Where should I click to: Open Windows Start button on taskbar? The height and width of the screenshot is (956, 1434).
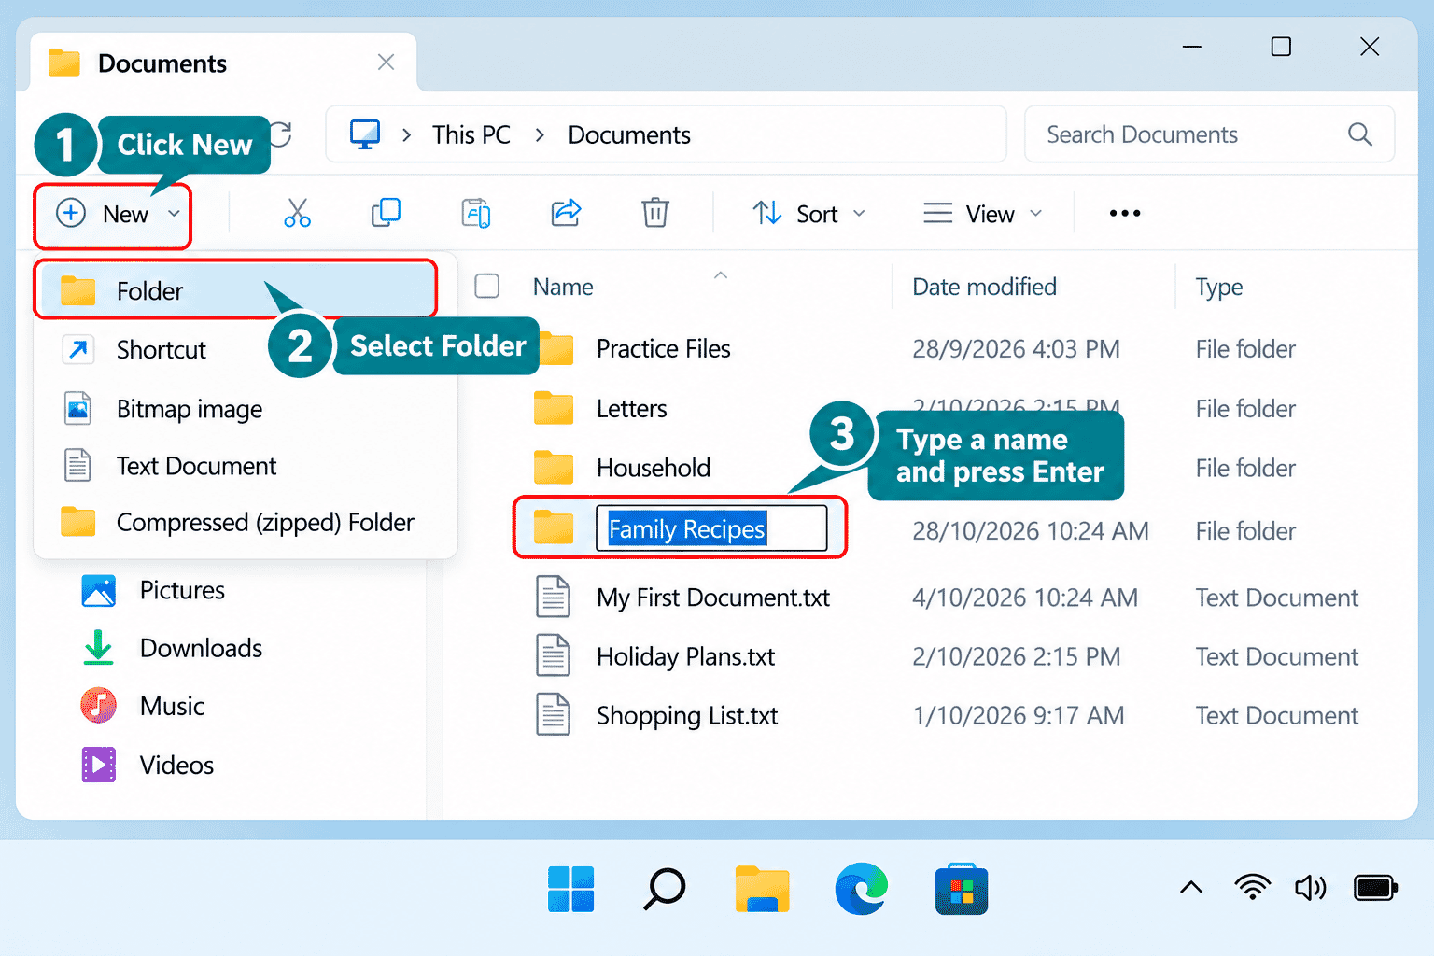point(570,889)
